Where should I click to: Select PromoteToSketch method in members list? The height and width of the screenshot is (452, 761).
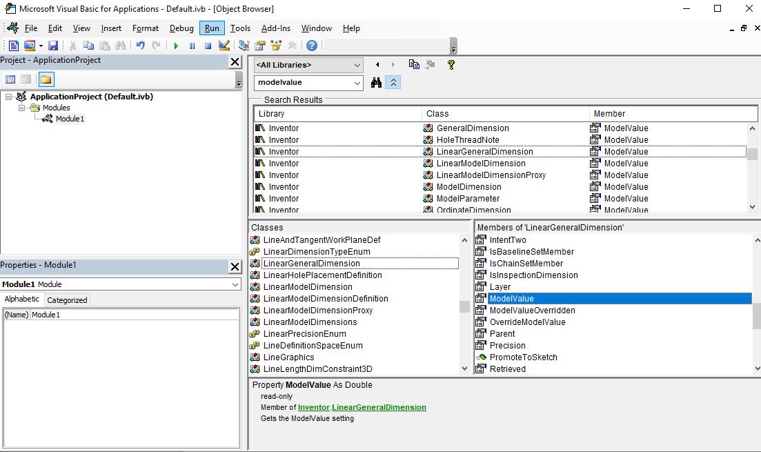523,357
